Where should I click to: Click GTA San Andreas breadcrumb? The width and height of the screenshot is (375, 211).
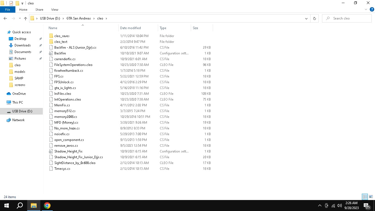point(79,18)
